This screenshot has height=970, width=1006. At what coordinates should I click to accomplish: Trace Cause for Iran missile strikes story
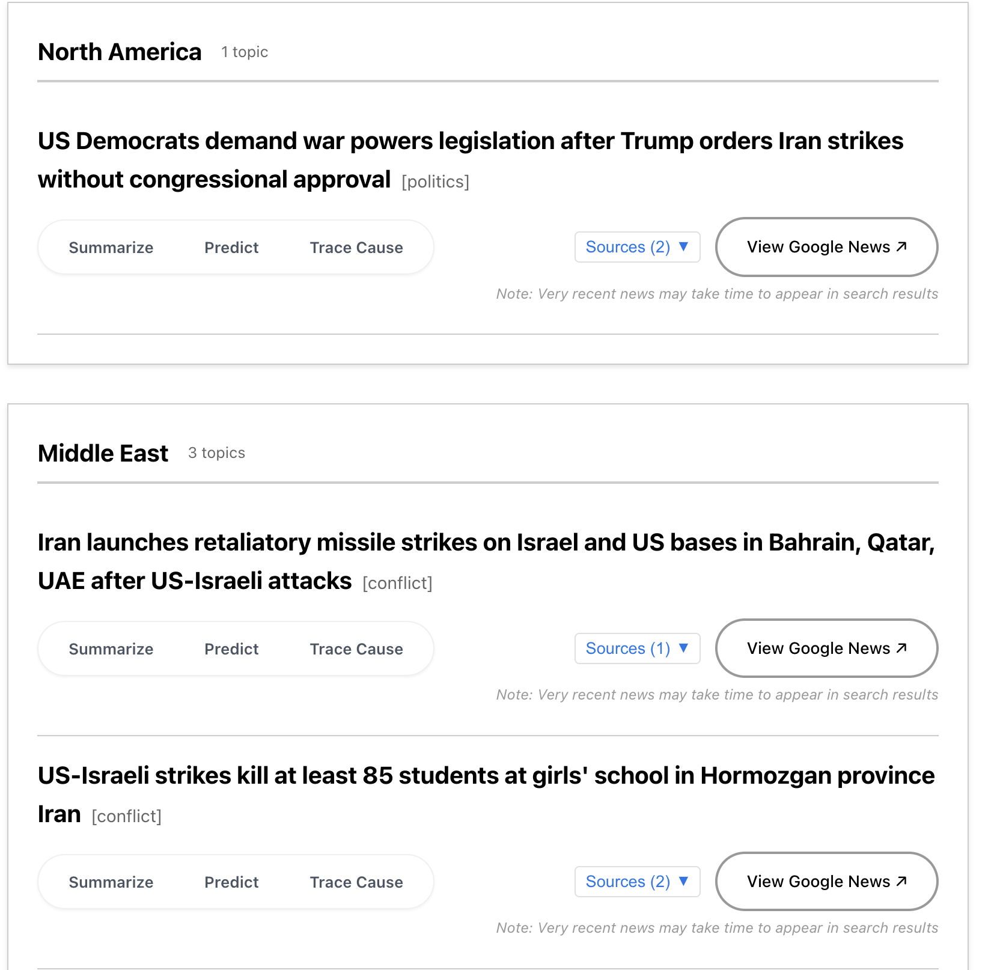(x=356, y=648)
